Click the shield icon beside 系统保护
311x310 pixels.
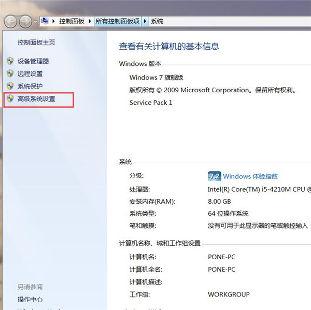click(x=10, y=86)
